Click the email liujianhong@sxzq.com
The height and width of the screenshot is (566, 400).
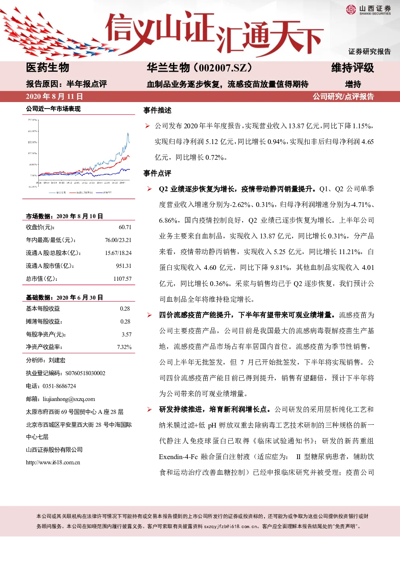click(69, 399)
